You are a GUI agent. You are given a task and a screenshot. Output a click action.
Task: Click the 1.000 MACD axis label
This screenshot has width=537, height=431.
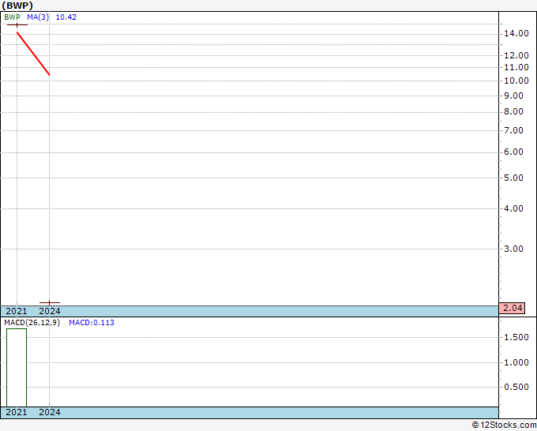point(516,362)
